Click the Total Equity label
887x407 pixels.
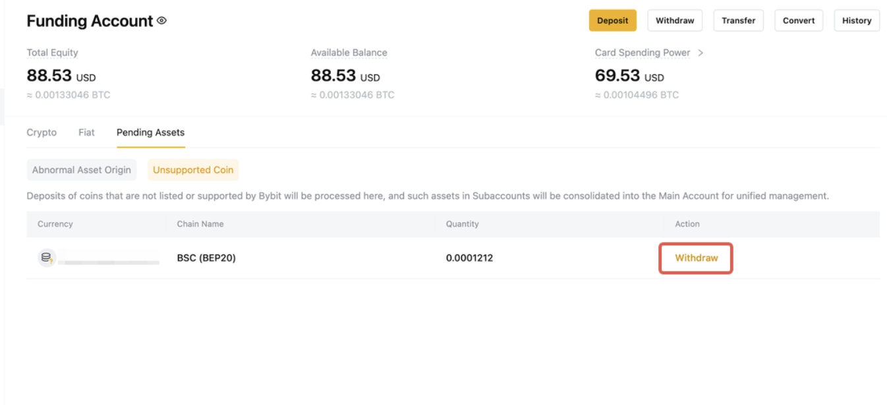point(52,53)
